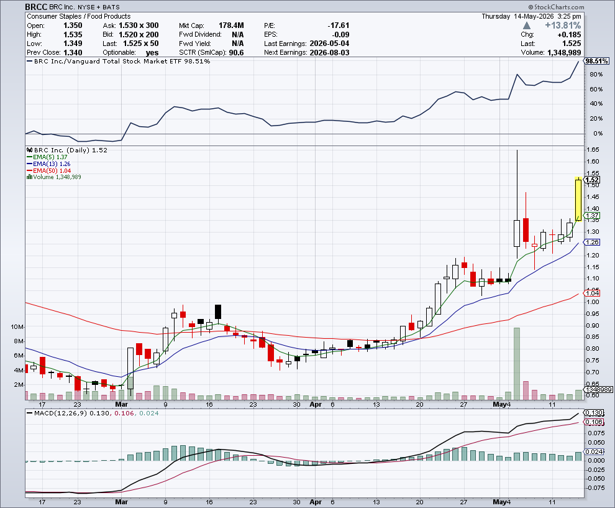Click the P/E value -17.61

tap(338, 25)
